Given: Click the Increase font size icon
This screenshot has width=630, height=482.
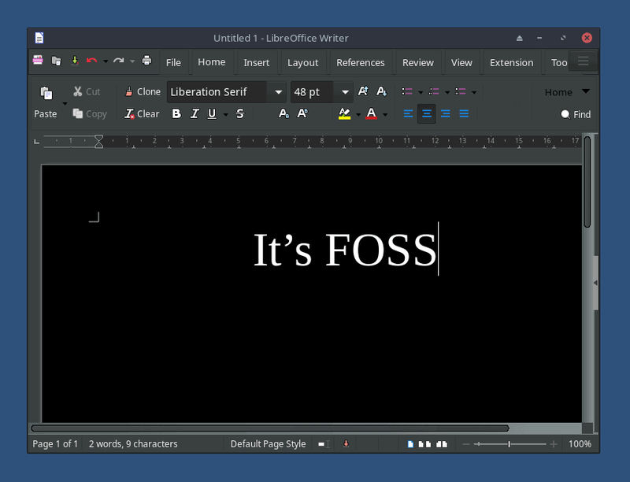Looking at the screenshot, I should (363, 92).
